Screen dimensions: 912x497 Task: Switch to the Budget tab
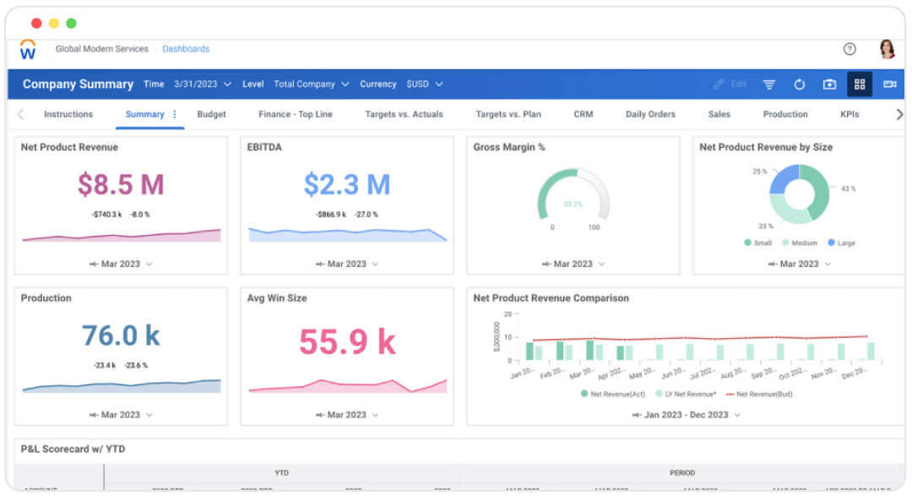[211, 114]
